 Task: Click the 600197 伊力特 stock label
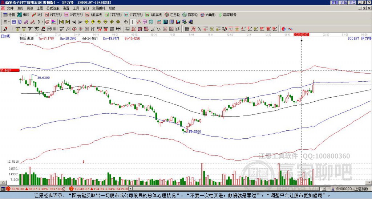(x=359, y=38)
